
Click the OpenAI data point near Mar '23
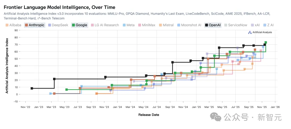(x=54, y=79)
